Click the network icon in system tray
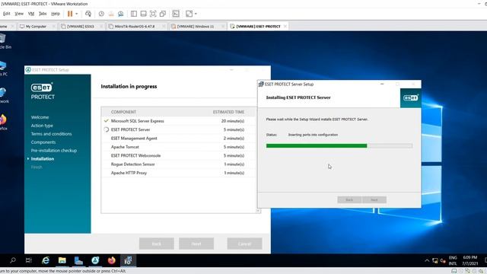Viewport: 487px width, 274px height. 435,260
